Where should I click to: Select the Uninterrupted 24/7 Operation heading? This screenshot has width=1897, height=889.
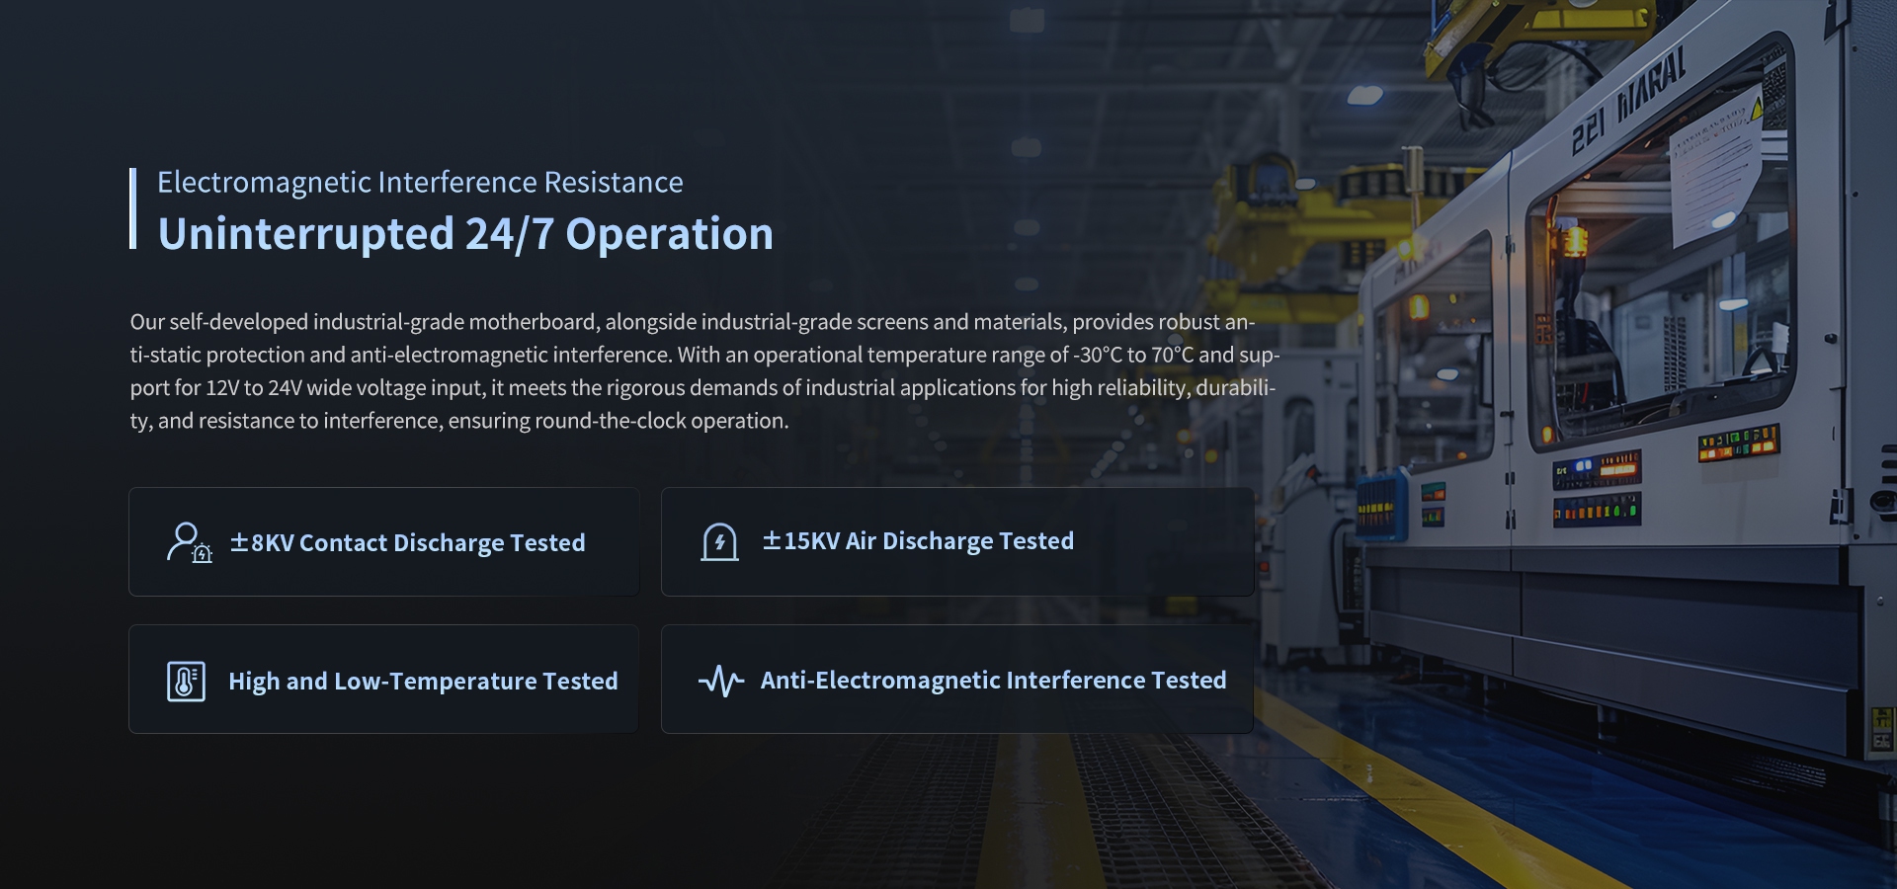[x=465, y=234]
